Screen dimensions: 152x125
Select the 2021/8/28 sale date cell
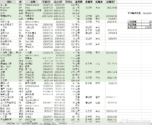(111, 7)
